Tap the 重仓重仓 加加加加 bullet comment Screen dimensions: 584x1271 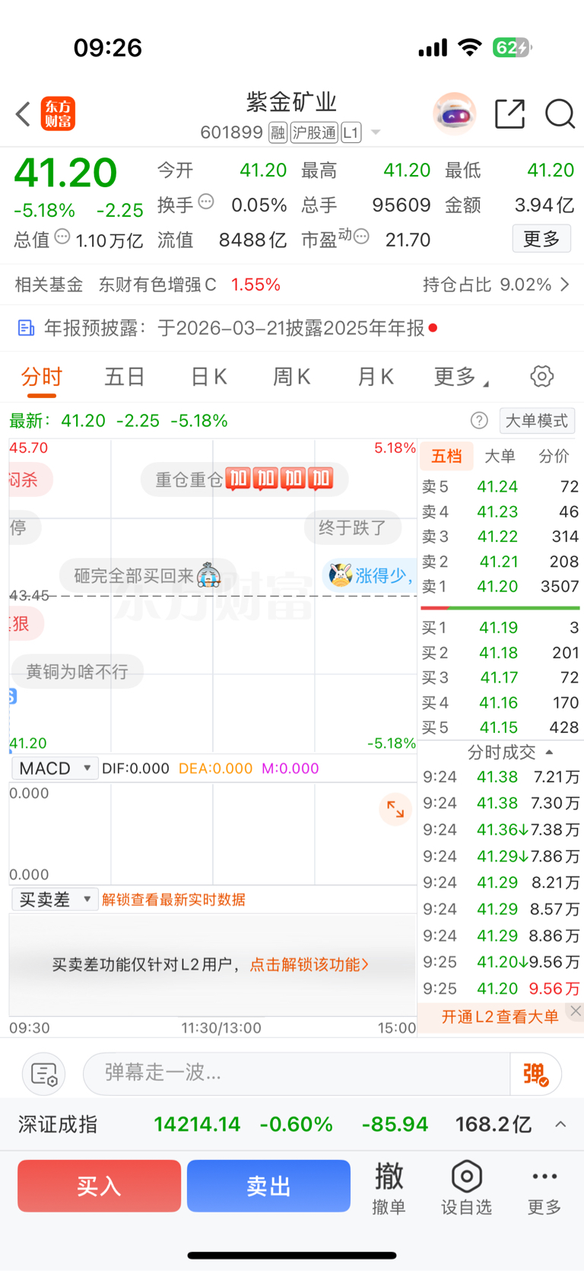tap(244, 479)
